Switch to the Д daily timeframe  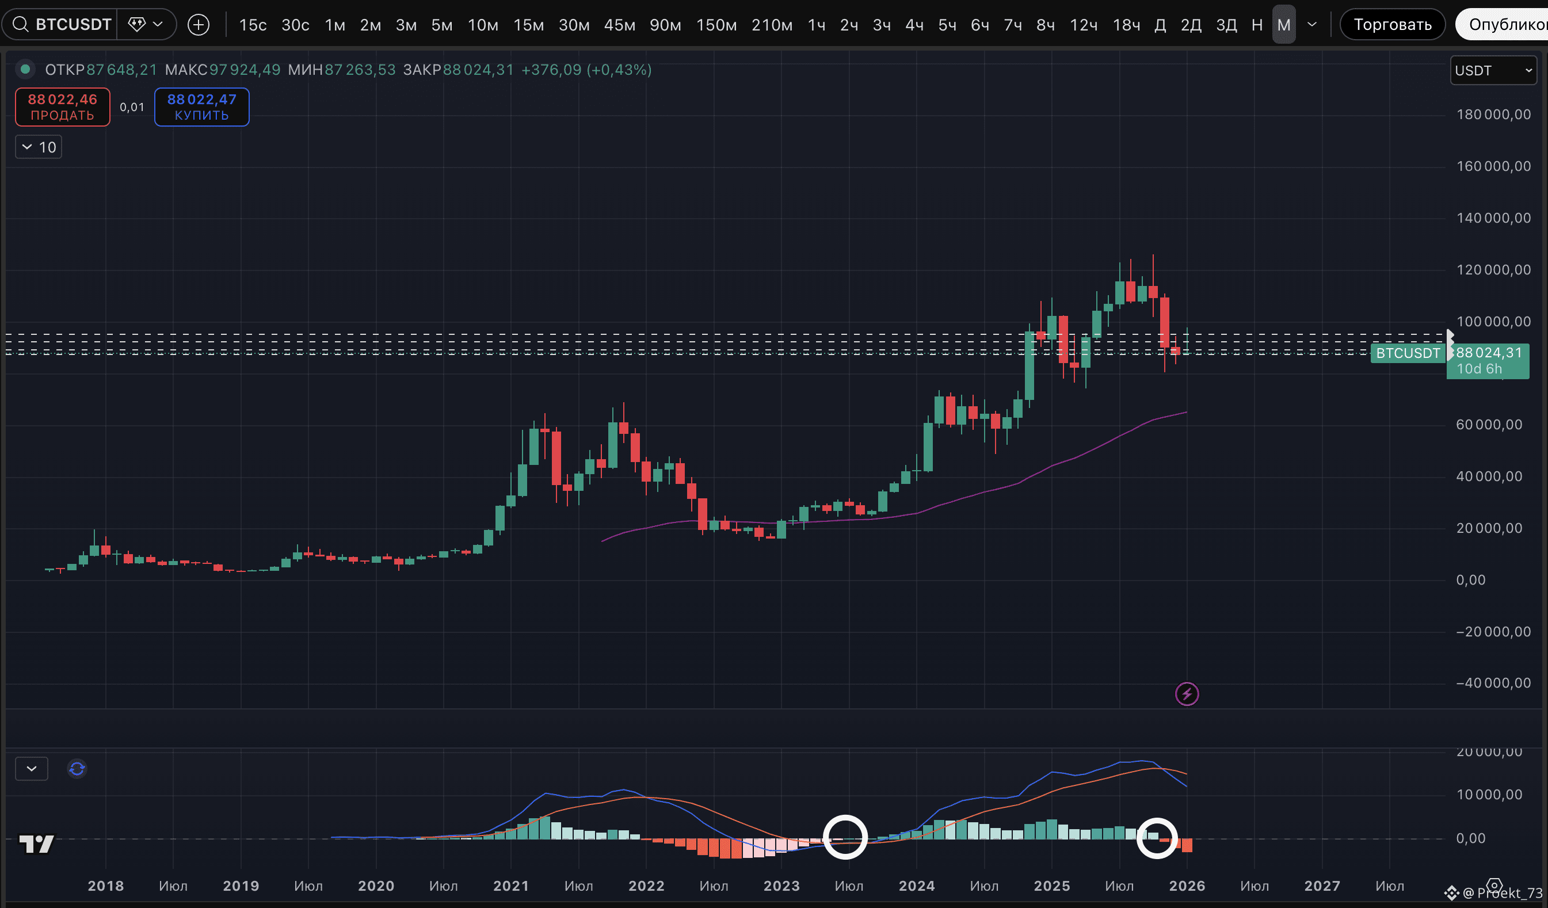[1160, 25]
